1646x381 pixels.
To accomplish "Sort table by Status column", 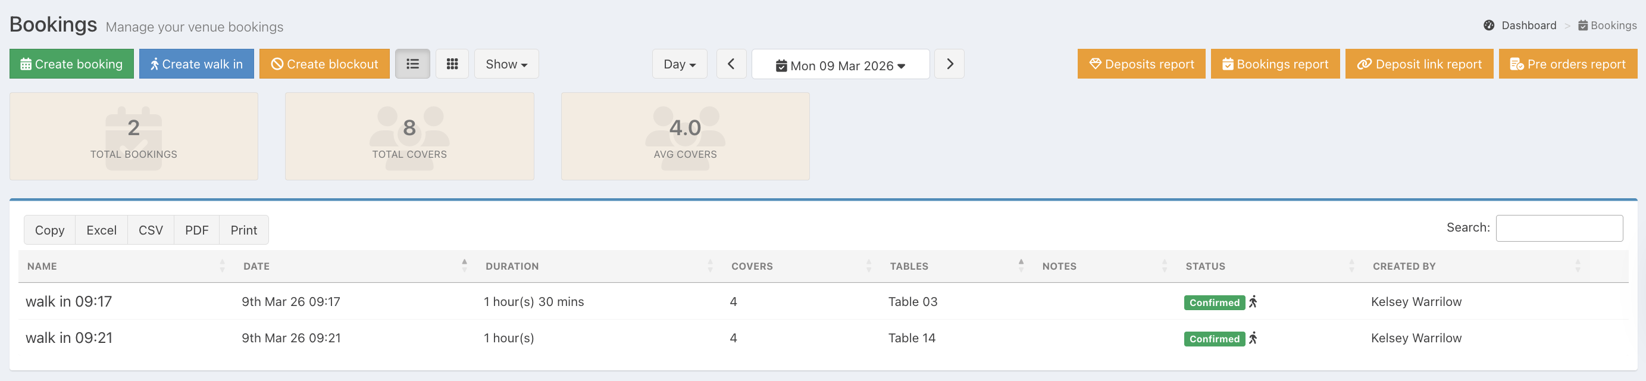I will coord(1204,266).
